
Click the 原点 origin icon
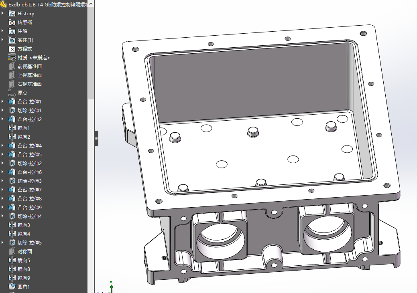click(x=12, y=93)
